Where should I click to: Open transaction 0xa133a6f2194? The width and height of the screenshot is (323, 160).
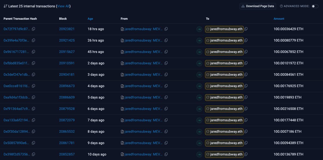point(17,120)
